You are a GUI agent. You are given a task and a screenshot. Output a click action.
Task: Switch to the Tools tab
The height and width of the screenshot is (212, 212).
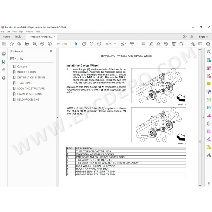(18, 37)
